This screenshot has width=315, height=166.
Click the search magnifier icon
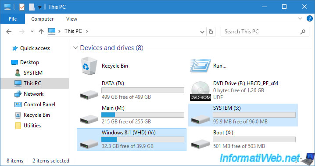(x=303, y=32)
